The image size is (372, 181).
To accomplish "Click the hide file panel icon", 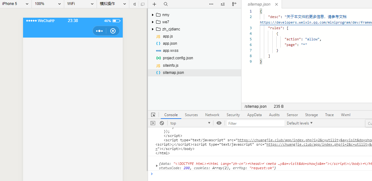I will [234, 4].
